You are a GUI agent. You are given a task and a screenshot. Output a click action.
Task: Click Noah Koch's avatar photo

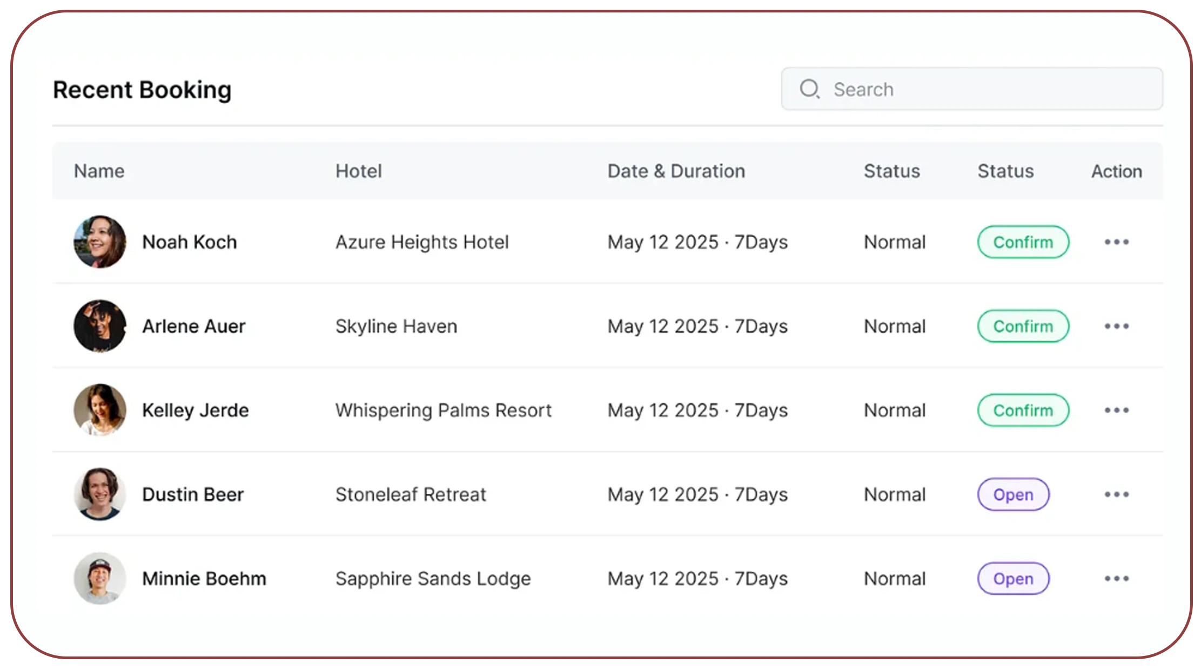100,242
